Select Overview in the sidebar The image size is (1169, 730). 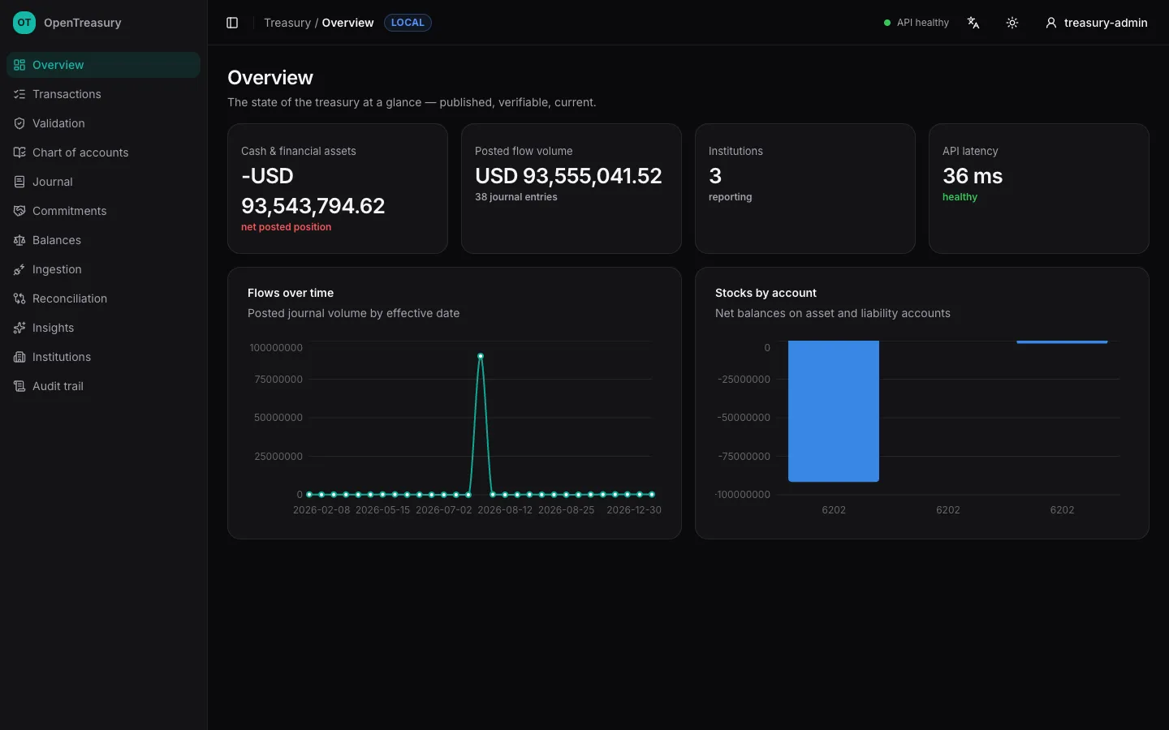tap(103, 65)
